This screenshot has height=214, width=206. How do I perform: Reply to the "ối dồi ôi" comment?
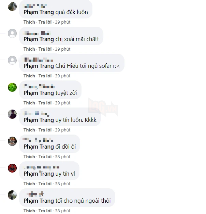45,156
